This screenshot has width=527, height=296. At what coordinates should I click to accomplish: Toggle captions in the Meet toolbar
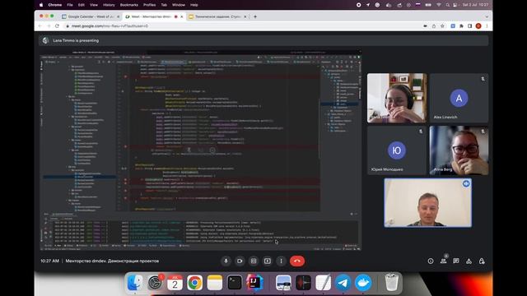tap(254, 261)
